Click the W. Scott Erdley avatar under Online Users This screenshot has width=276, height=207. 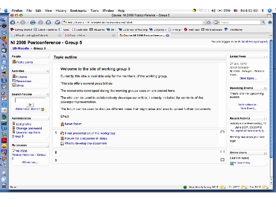pos(232,163)
